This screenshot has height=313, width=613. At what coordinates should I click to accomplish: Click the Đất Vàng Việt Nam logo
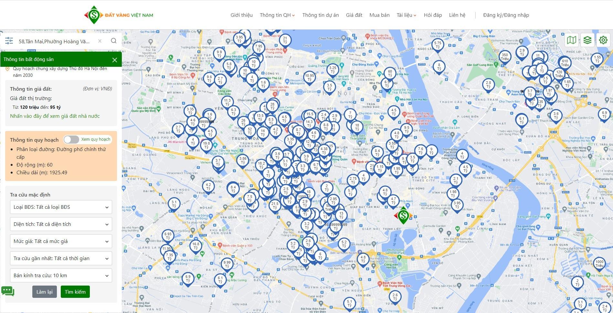pos(119,15)
